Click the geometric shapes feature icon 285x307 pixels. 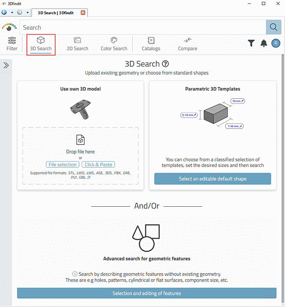click(x=146, y=238)
